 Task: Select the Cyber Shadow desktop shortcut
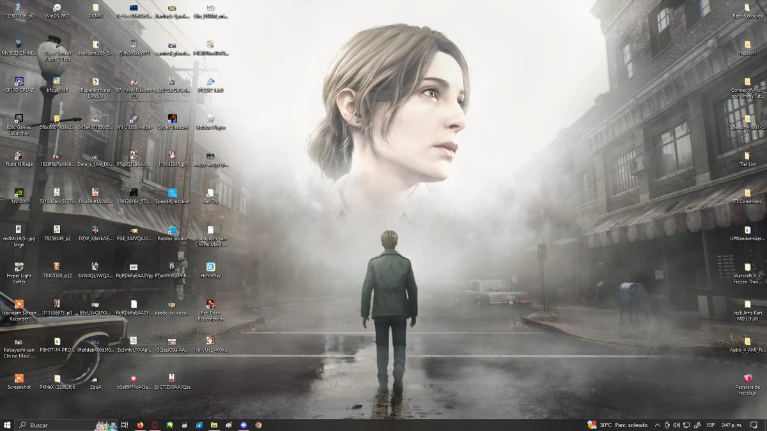(172, 122)
